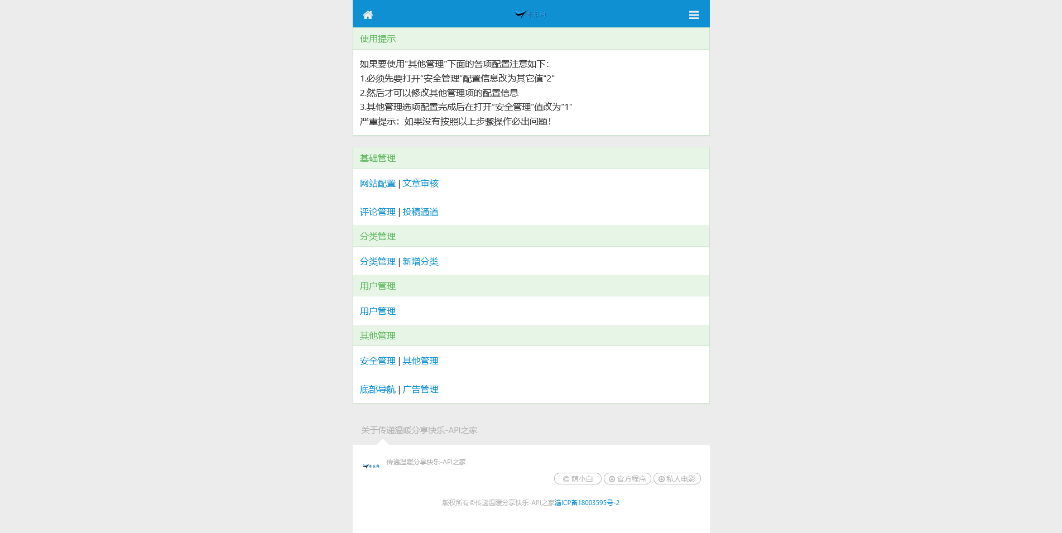Open the 其他管理 link
This screenshot has width=1062, height=533.
pos(420,361)
